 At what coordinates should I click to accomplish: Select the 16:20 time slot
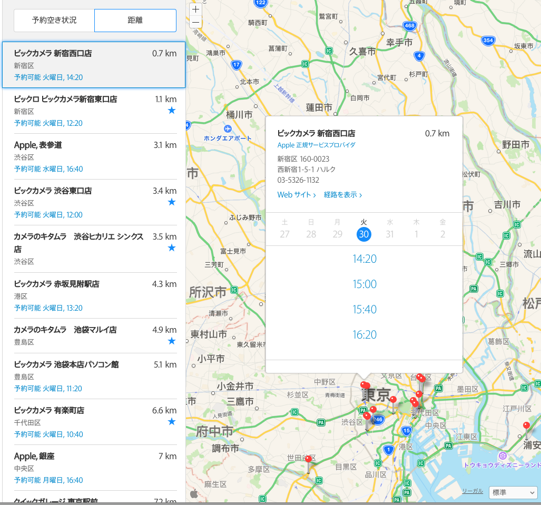pos(365,334)
